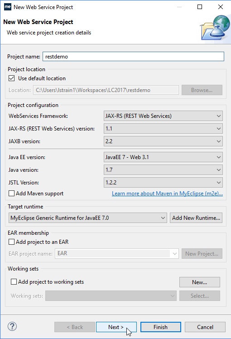
Task: Click the MyEclipse 'me' title bar icon
Action: tap(8, 7)
